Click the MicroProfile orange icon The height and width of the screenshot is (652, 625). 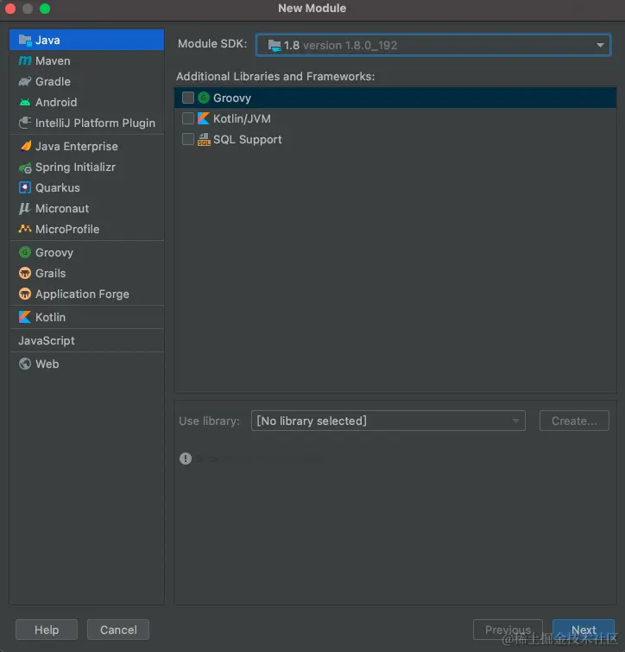(25, 229)
